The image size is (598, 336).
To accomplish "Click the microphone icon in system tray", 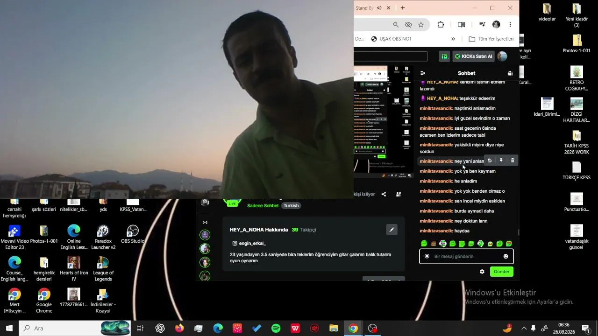I will click(534, 328).
